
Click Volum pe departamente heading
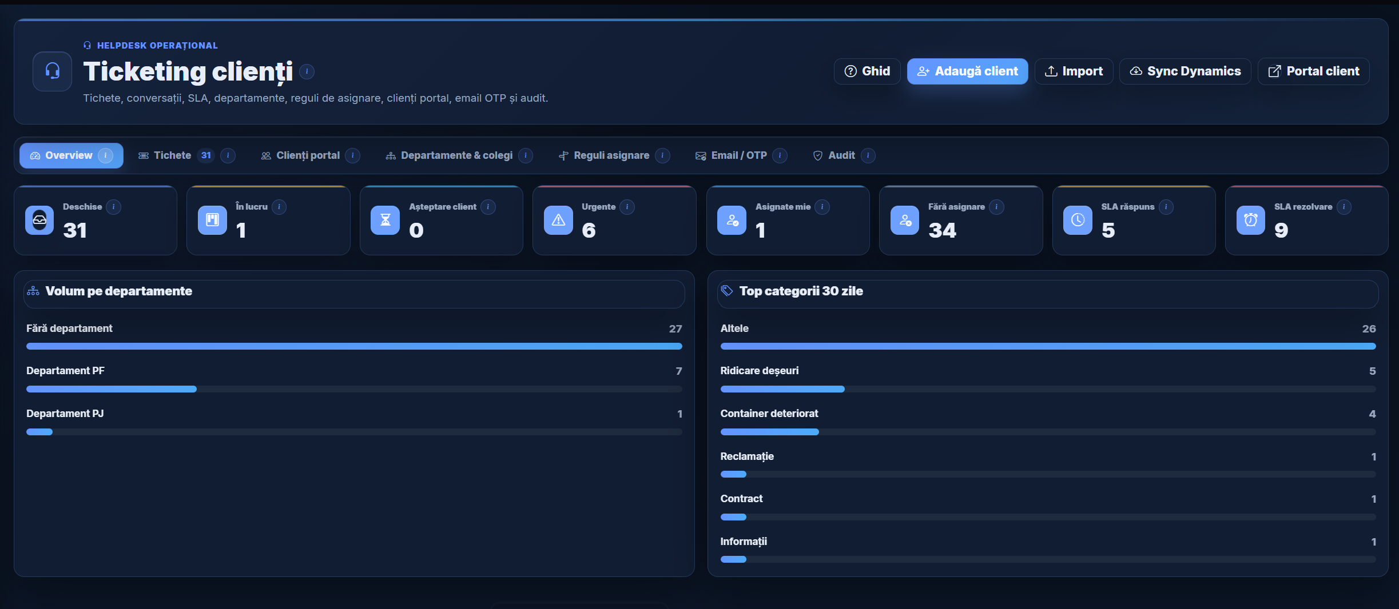coord(119,291)
